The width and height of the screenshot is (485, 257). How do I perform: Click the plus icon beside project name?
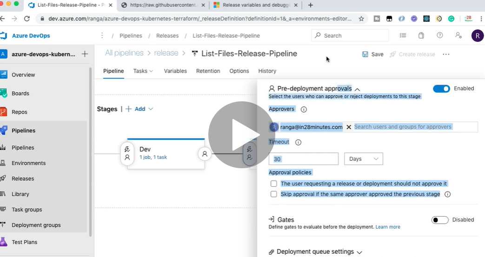[x=85, y=54]
